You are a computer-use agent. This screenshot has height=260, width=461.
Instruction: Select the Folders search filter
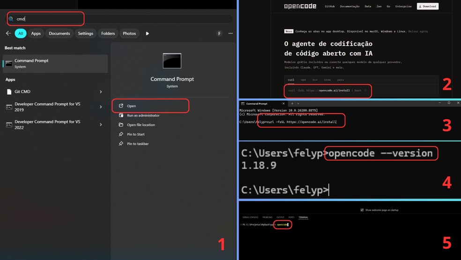click(108, 33)
